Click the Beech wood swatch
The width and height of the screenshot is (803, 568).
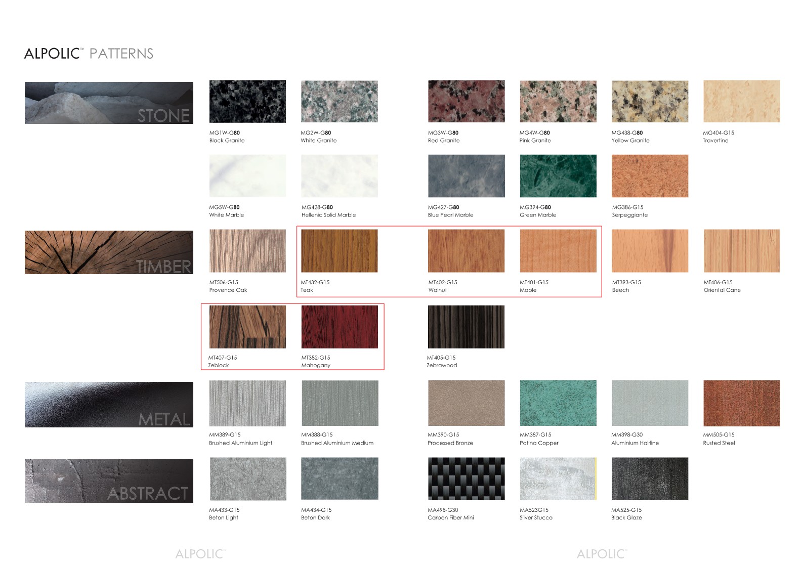pos(650,251)
